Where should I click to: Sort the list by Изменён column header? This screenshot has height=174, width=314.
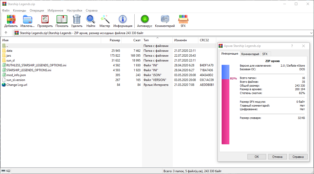(x=186, y=40)
